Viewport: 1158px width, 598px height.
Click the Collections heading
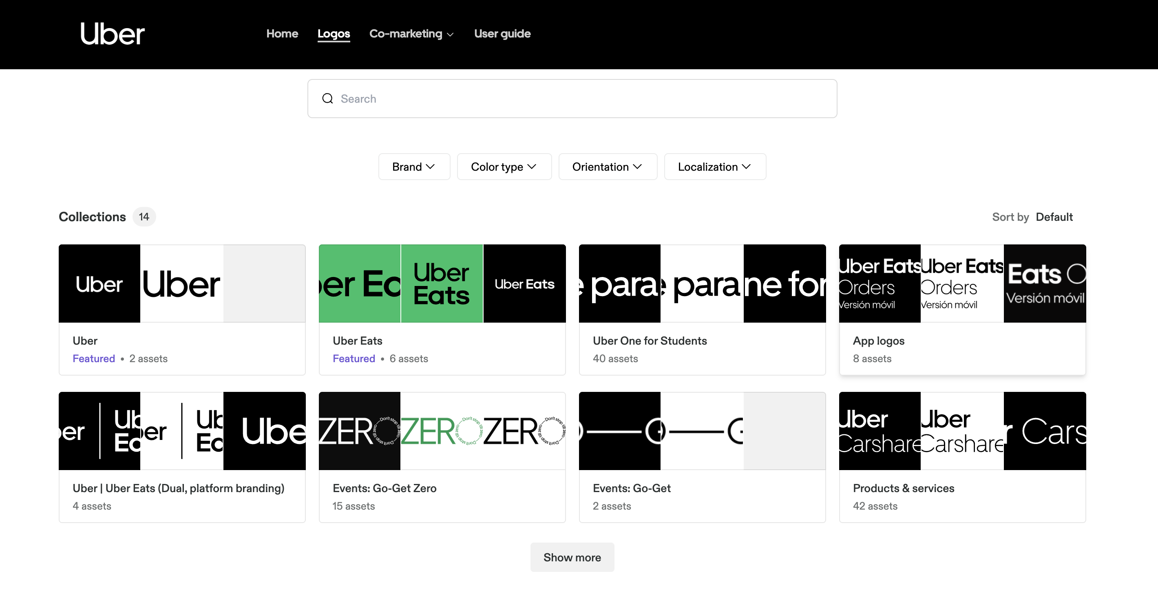point(92,217)
